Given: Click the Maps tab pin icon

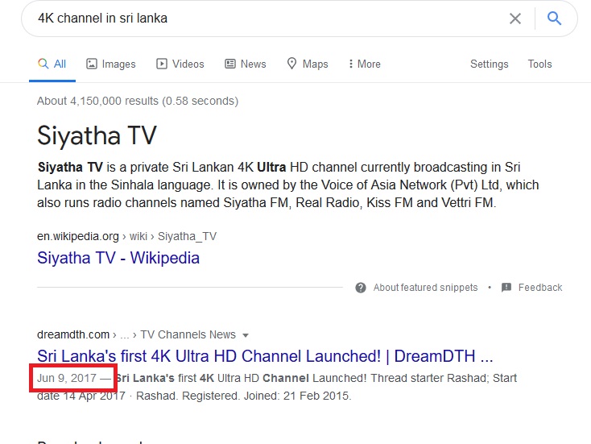Looking at the screenshot, I should tap(291, 64).
